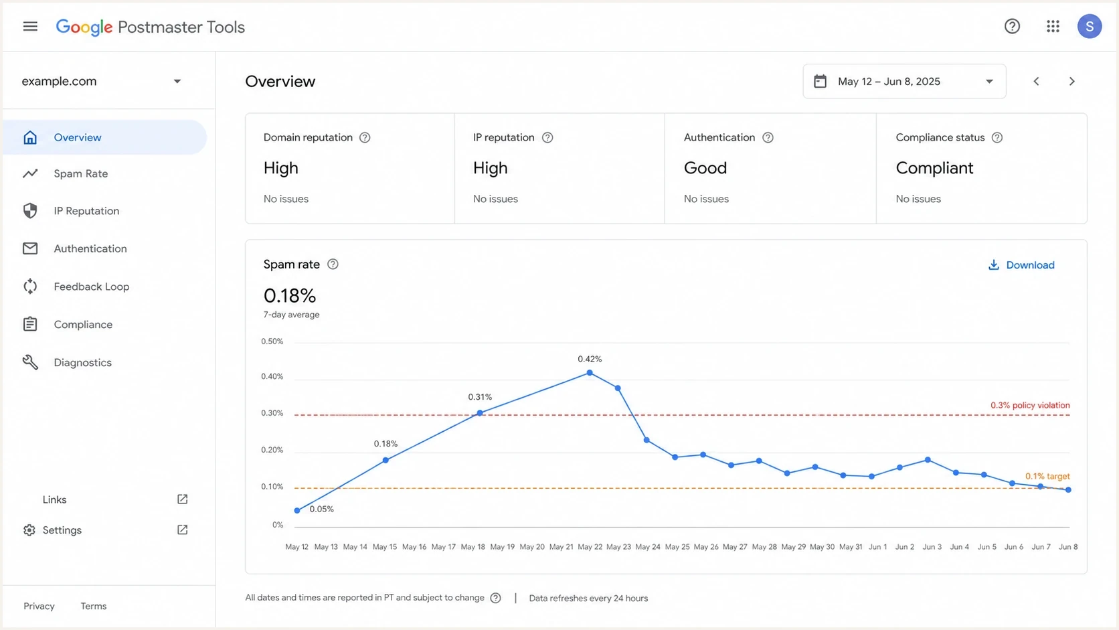Open the account avatar S
1119x630 pixels.
[x=1090, y=27]
